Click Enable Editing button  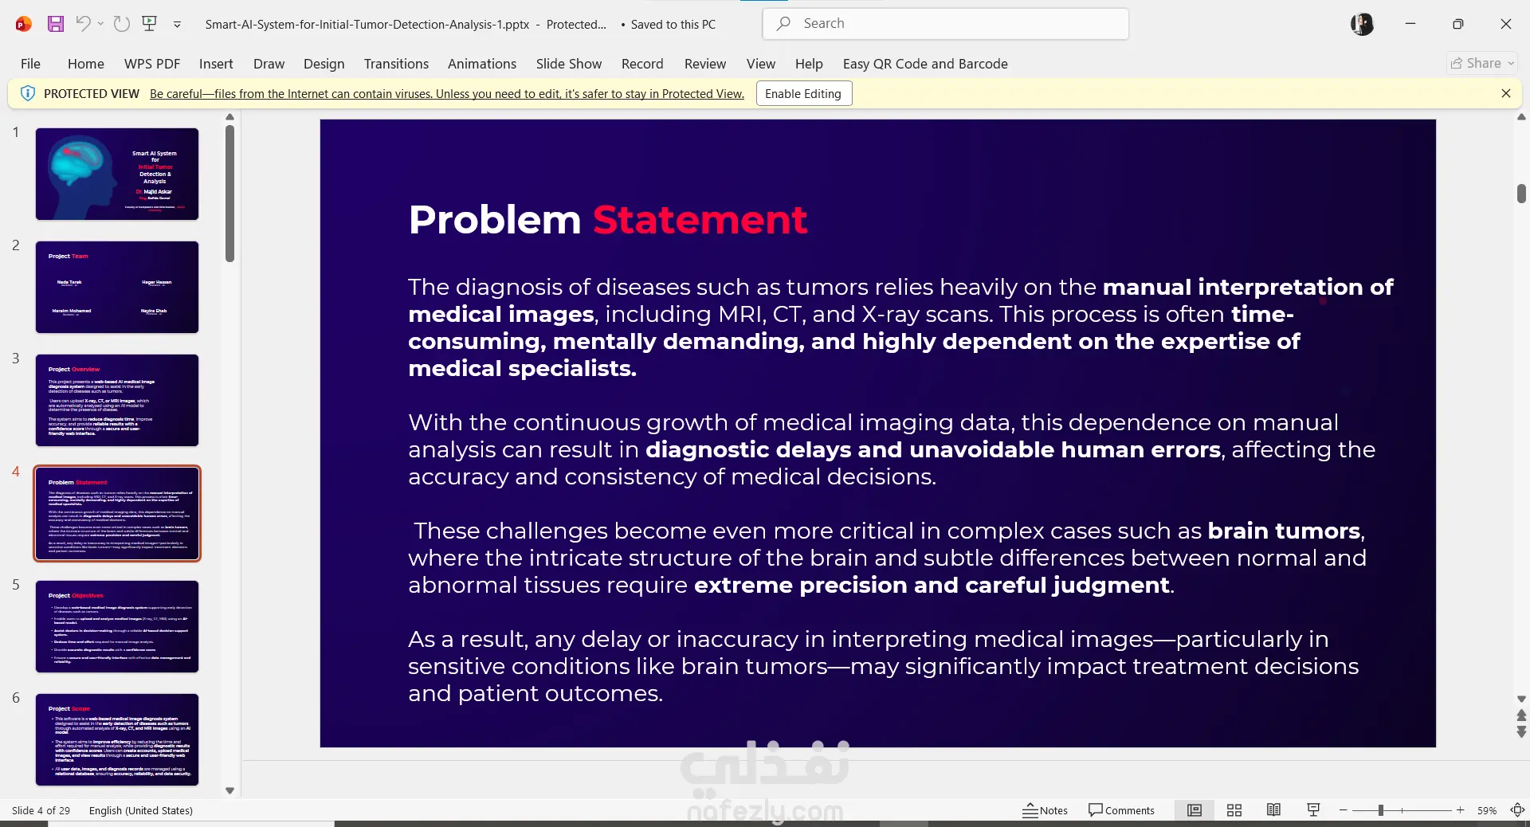(x=803, y=94)
